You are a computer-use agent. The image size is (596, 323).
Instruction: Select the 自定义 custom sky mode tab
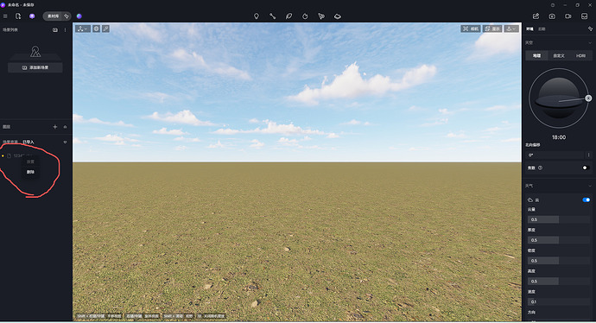click(x=558, y=56)
